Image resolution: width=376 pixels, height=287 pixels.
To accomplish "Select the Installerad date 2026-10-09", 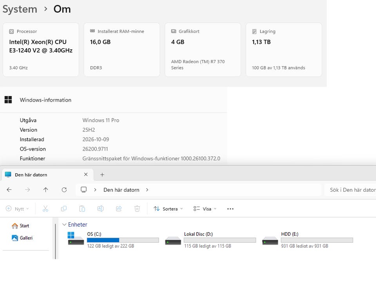I will [x=96, y=140].
